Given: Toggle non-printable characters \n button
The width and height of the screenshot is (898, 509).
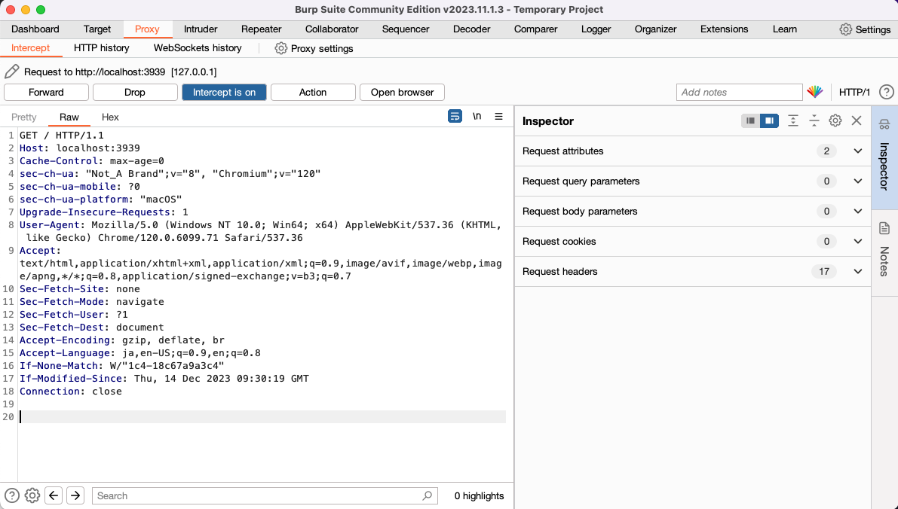Looking at the screenshot, I should tap(477, 116).
